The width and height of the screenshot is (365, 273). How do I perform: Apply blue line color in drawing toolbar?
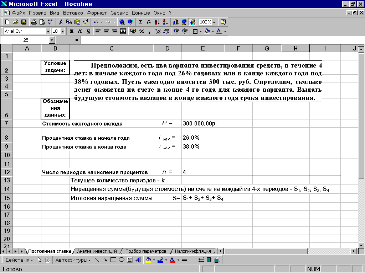click(160, 260)
